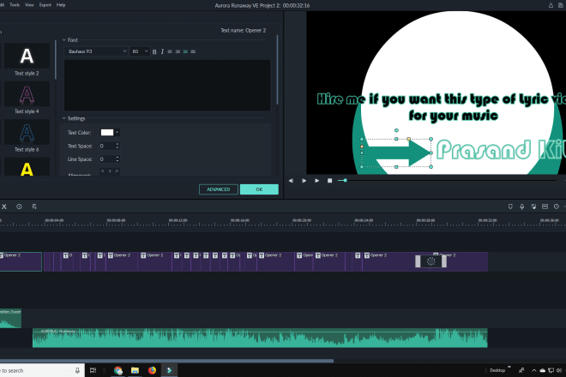The width and height of the screenshot is (566, 377).
Task: Center-align the text
Action: point(178,51)
